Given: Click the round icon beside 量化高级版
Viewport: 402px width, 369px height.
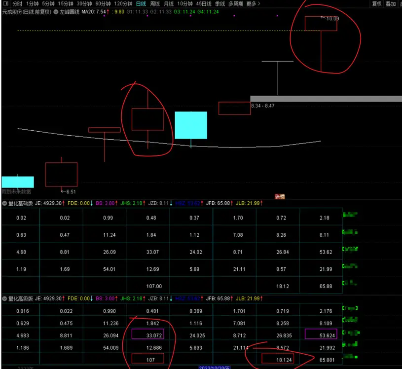Looking at the screenshot, I should tap(4, 298).
